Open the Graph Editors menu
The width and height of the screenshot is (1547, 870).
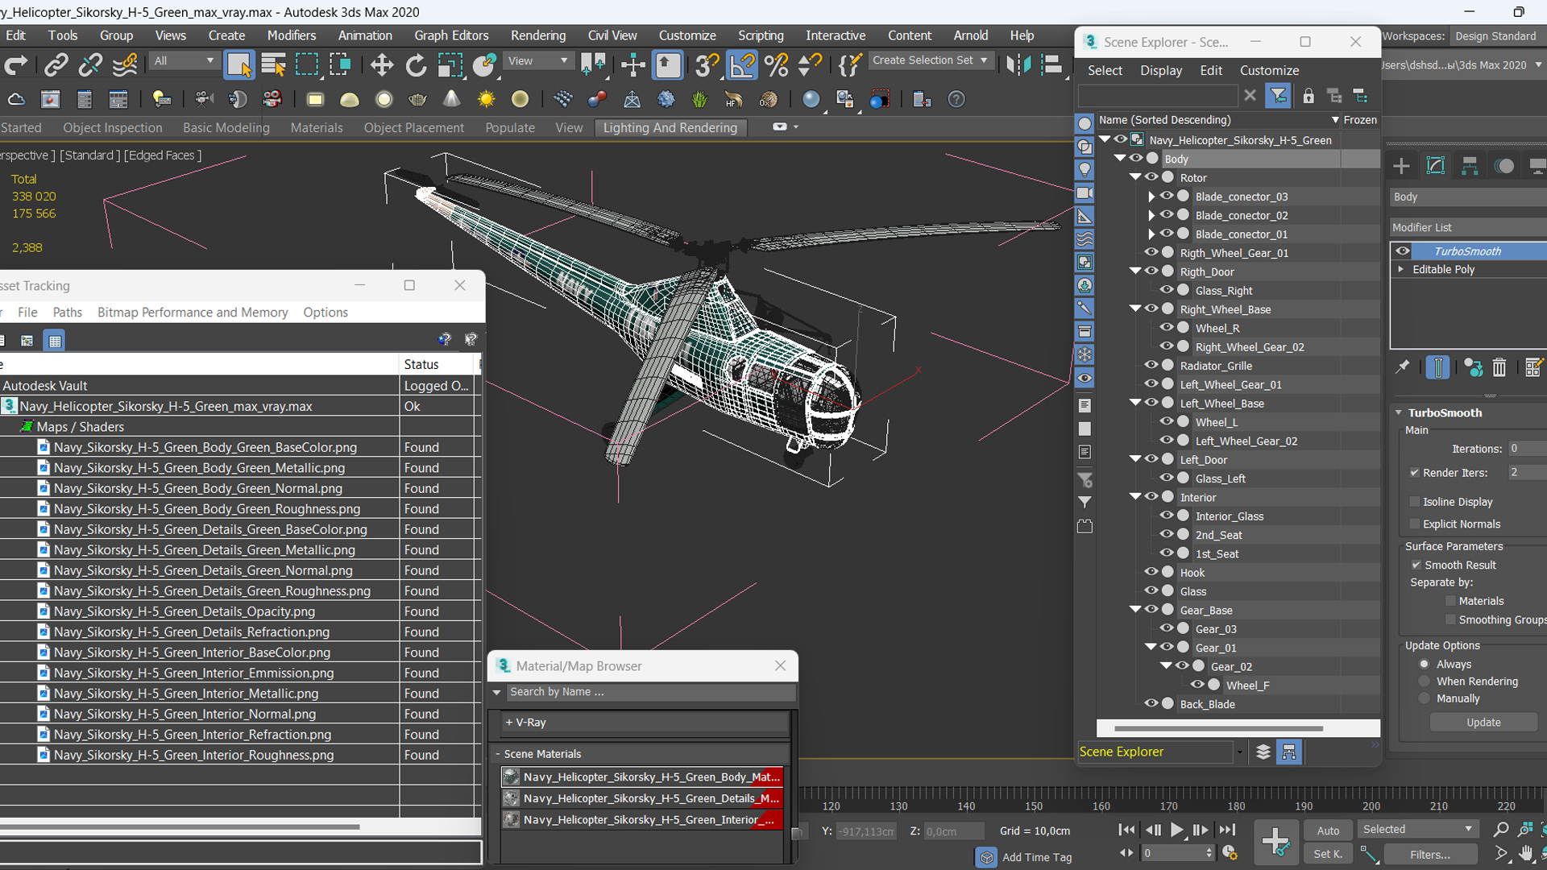[451, 35]
